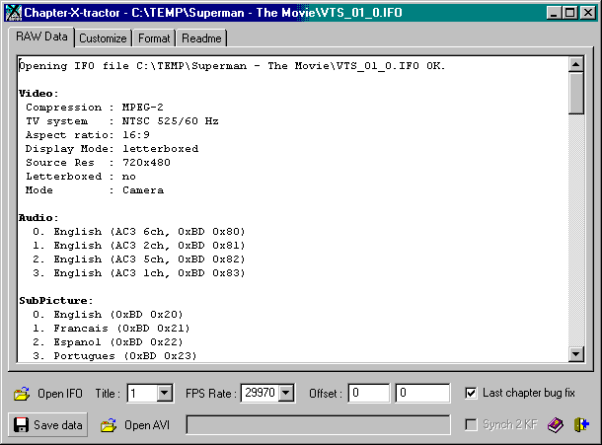The height and width of the screenshot is (445, 602).
Task: Click the first Offset input field
Action: (368, 393)
